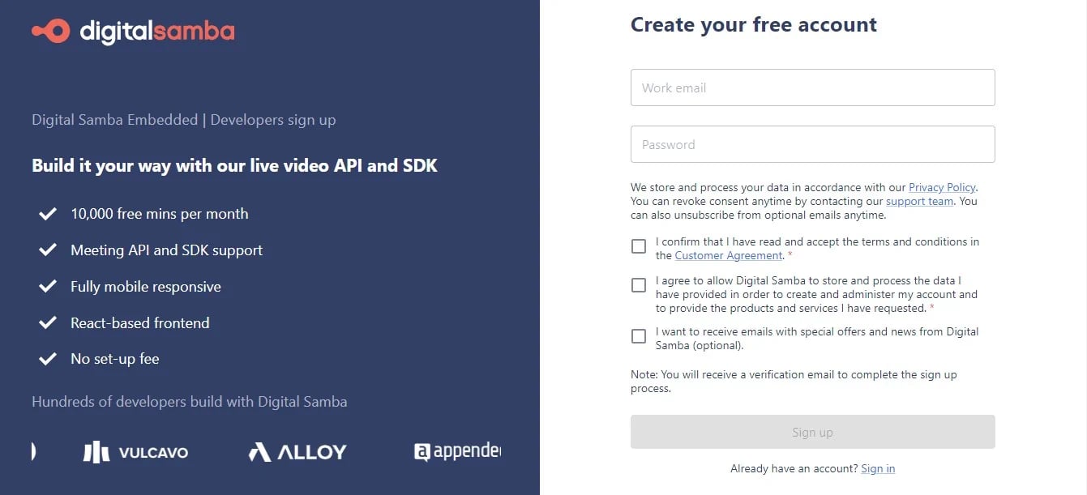
Task: Click the Create your free account heading
Action: (753, 24)
